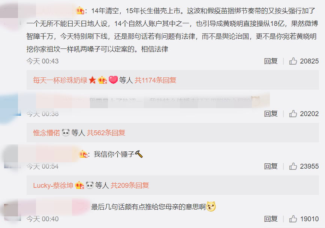The width and height of the screenshot is (325, 228).
Task: Click the pink heart badge icon
Action: click(113, 80)
